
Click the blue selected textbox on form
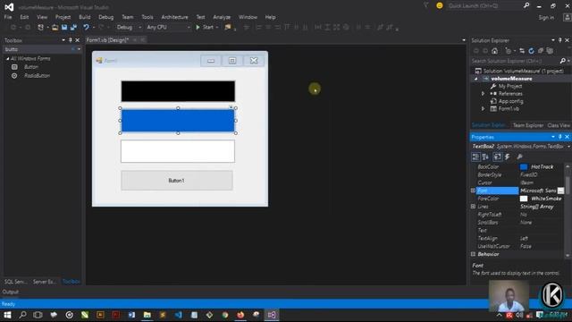[x=178, y=121]
